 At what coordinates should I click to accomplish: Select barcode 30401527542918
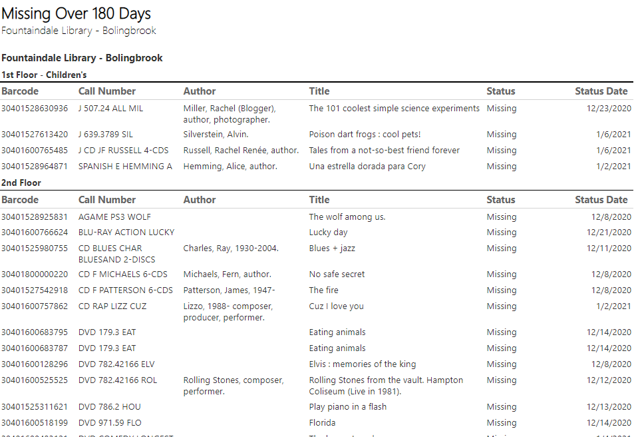35,290
